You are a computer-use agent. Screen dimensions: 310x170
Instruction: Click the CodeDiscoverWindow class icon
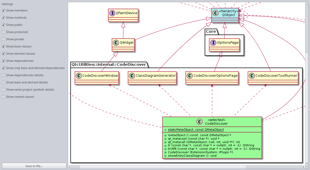click(x=79, y=76)
